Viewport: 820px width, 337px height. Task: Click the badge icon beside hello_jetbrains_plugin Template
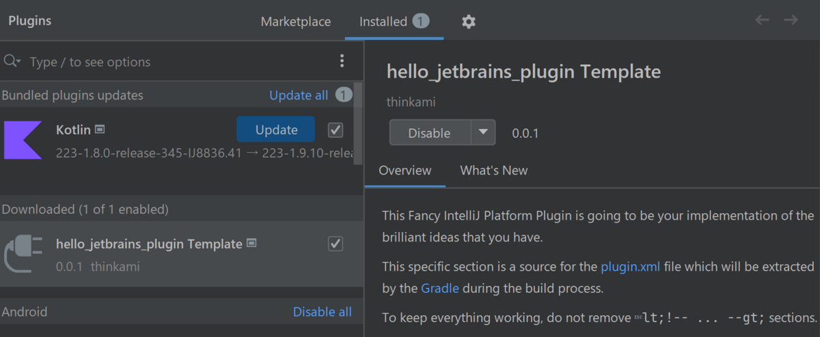pyautogui.click(x=251, y=243)
